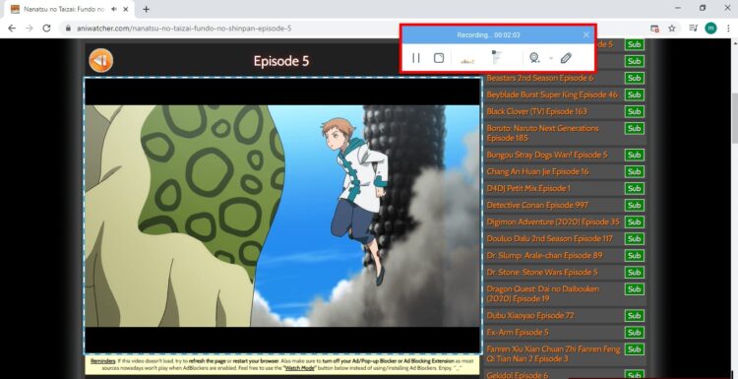
Task: Click the webcam icon in recorder toolbar
Action: tap(534, 58)
